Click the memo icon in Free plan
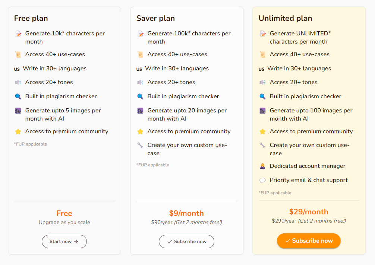 [x=18, y=33]
